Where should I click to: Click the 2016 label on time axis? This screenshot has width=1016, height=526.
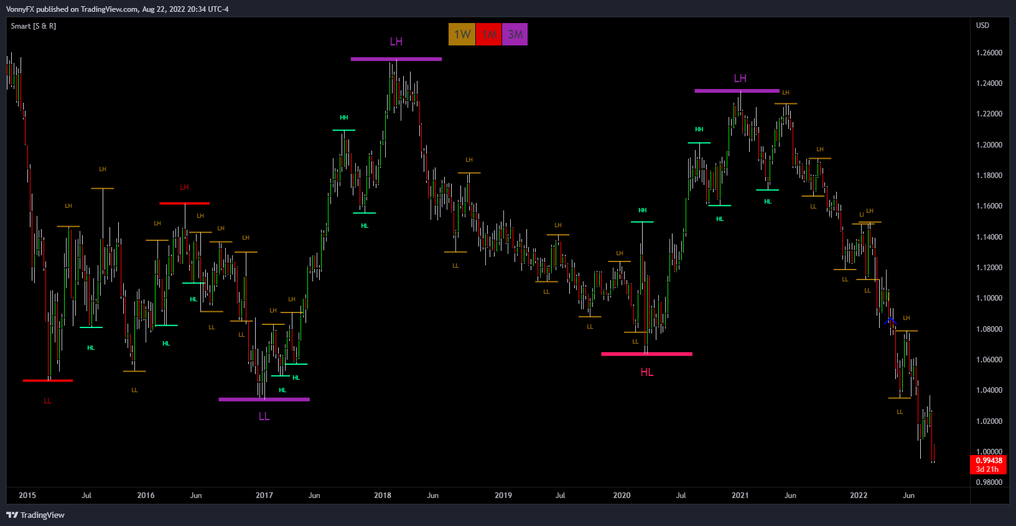coord(146,495)
